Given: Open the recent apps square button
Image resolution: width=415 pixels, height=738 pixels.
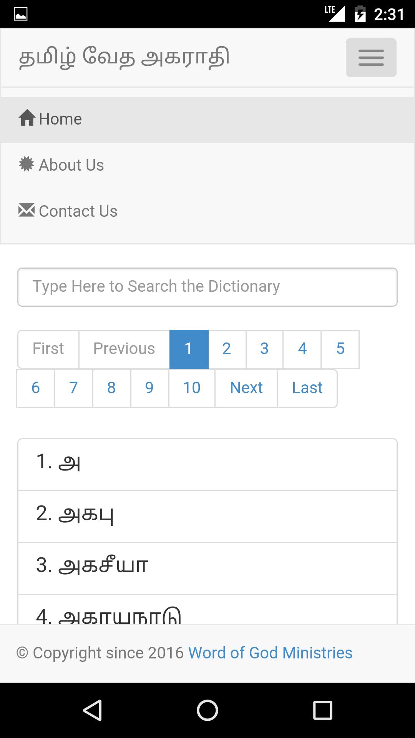Looking at the screenshot, I should [323, 710].
